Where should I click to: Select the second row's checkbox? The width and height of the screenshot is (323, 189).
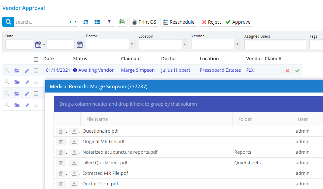[x=36, y=82]
